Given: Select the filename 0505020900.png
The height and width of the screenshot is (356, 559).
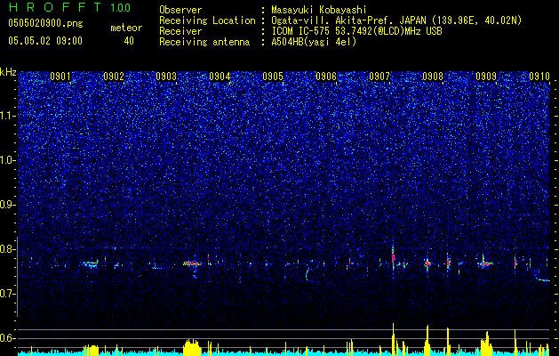Looking at the screenshot, I should click(x=45, y=23).
